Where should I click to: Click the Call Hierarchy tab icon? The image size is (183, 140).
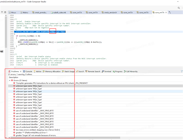[x=125, y=71]
